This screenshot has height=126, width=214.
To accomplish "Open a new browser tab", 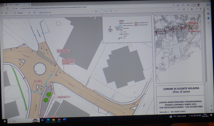I will (x=33, y=4).
